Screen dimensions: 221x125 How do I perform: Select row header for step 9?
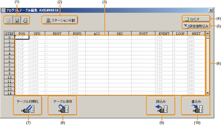click(9, 73)
